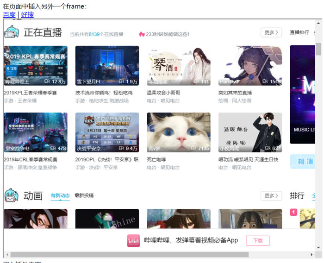Click the 动画 section mascot icon
This screenshot has width=324, height=263.
pyautogui.click(x=12, y=195)
